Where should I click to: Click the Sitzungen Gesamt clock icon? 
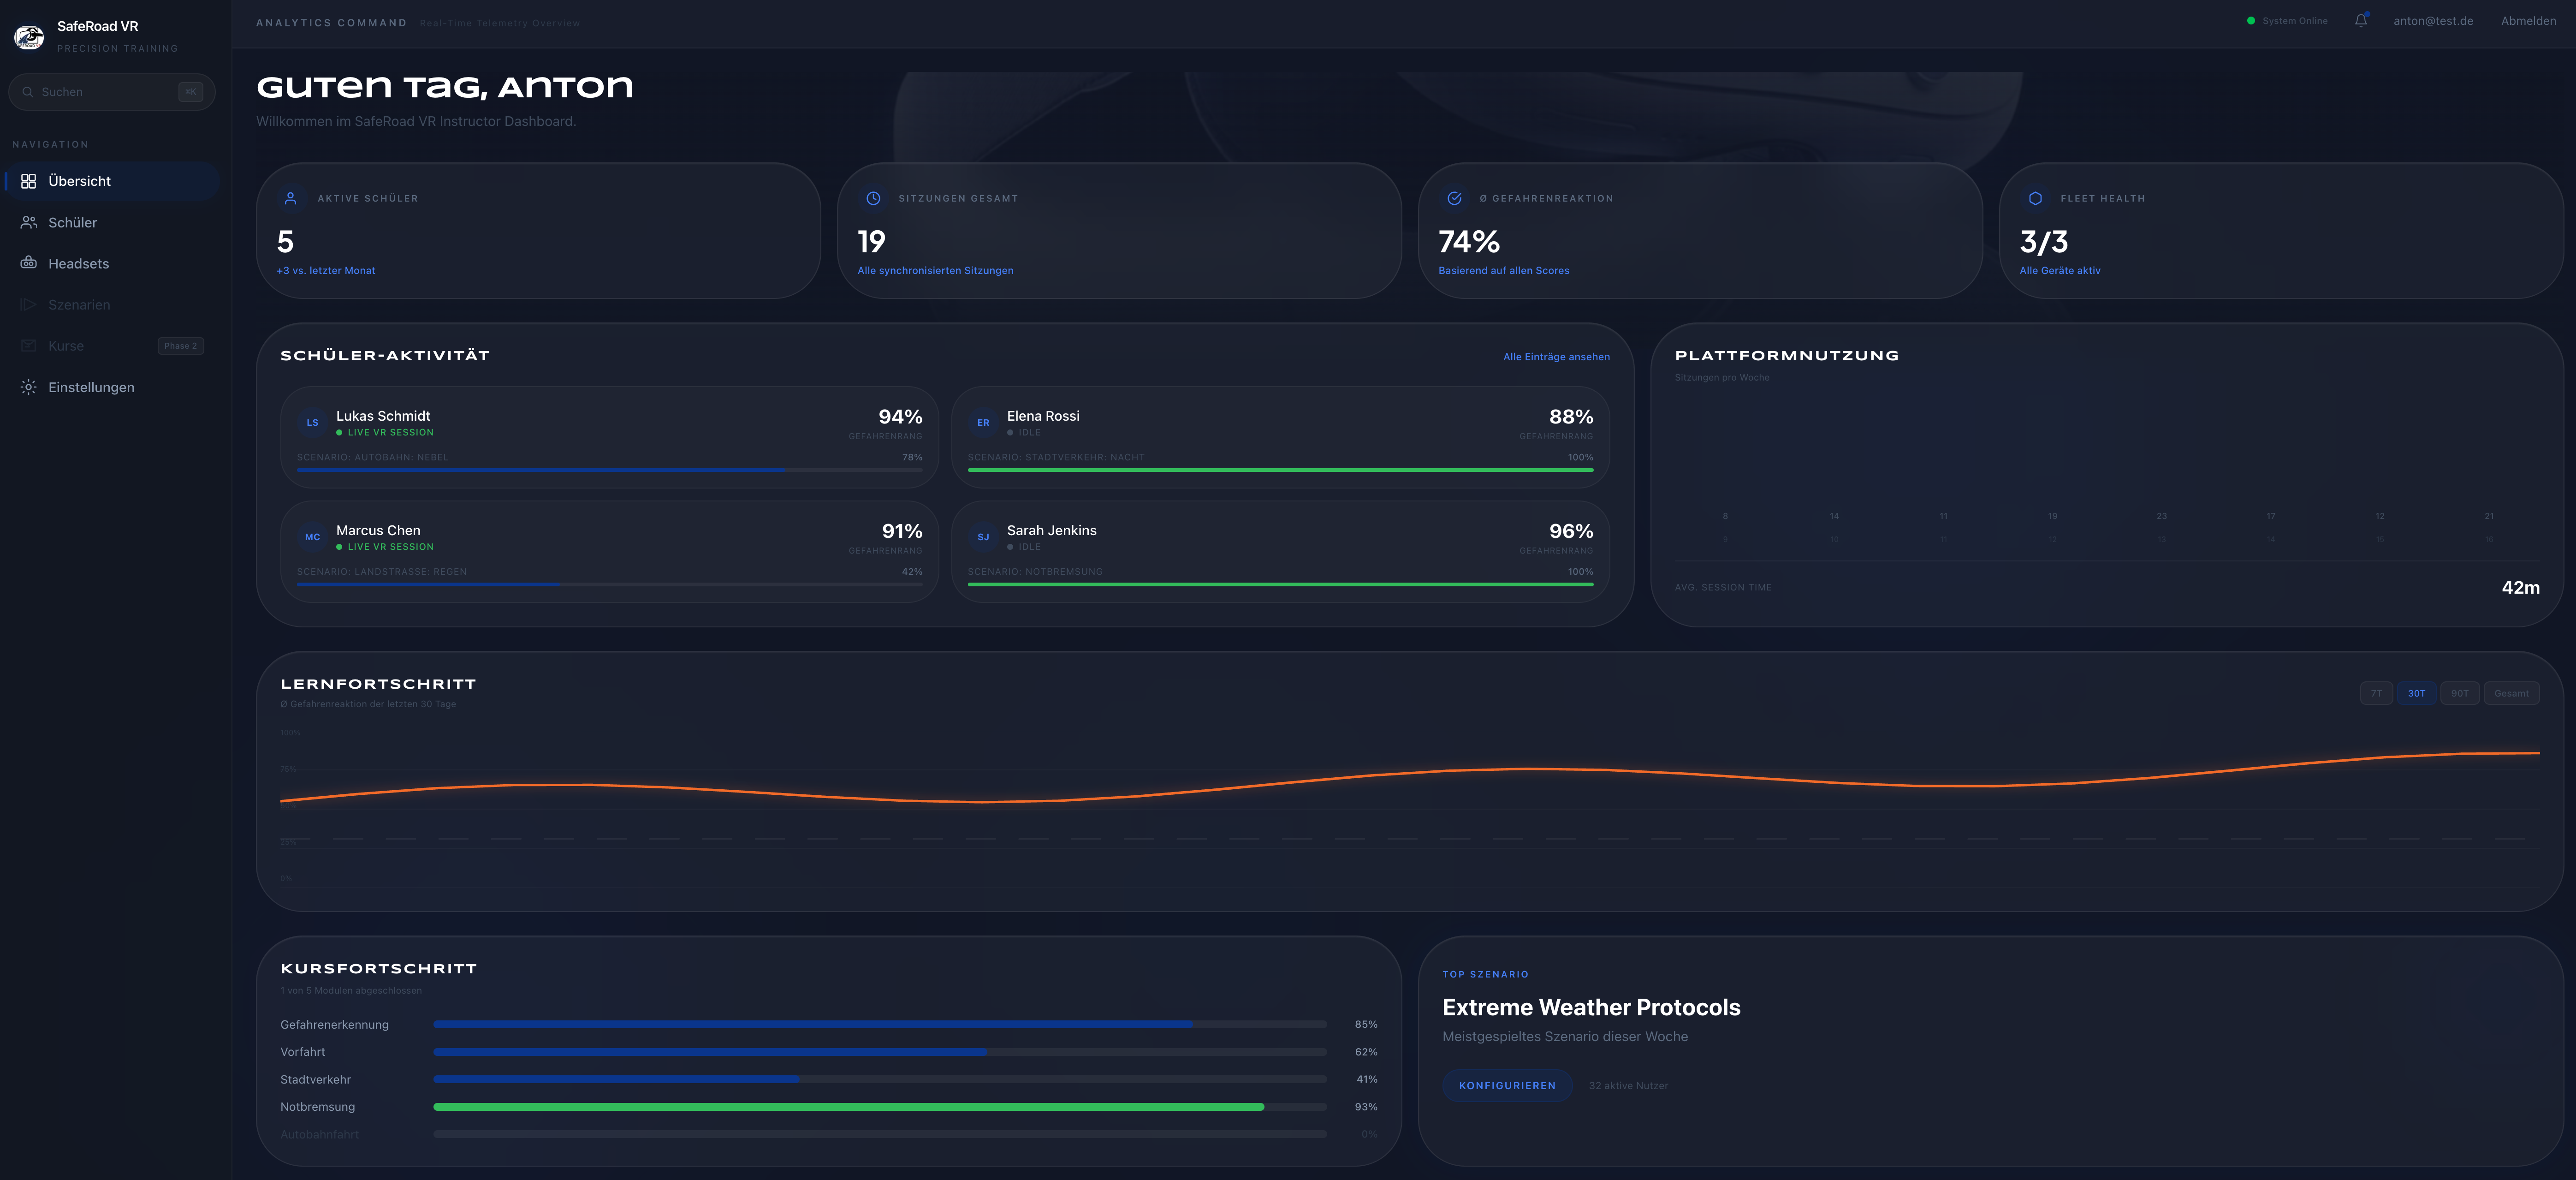pyautogui.click(x=873, y=198)
